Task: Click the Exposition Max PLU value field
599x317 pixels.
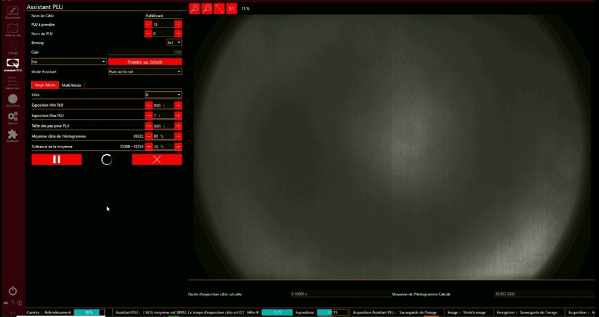Action: tap(163, 116)
